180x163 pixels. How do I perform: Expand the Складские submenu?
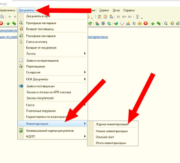(x=85, y=72)
